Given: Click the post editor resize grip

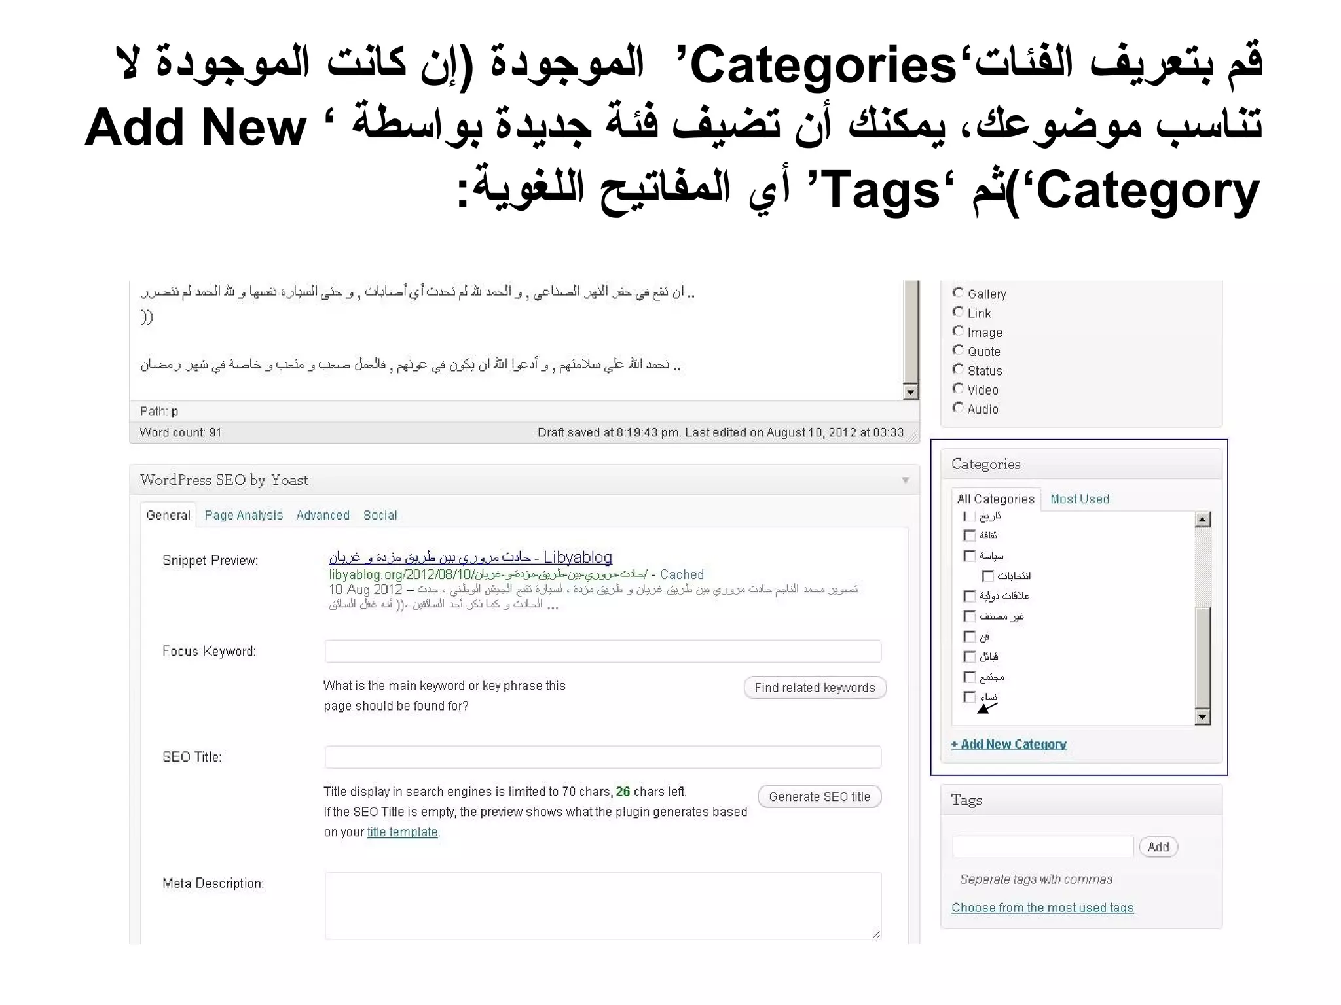Looking at the screenshot, I should (913, 436).
